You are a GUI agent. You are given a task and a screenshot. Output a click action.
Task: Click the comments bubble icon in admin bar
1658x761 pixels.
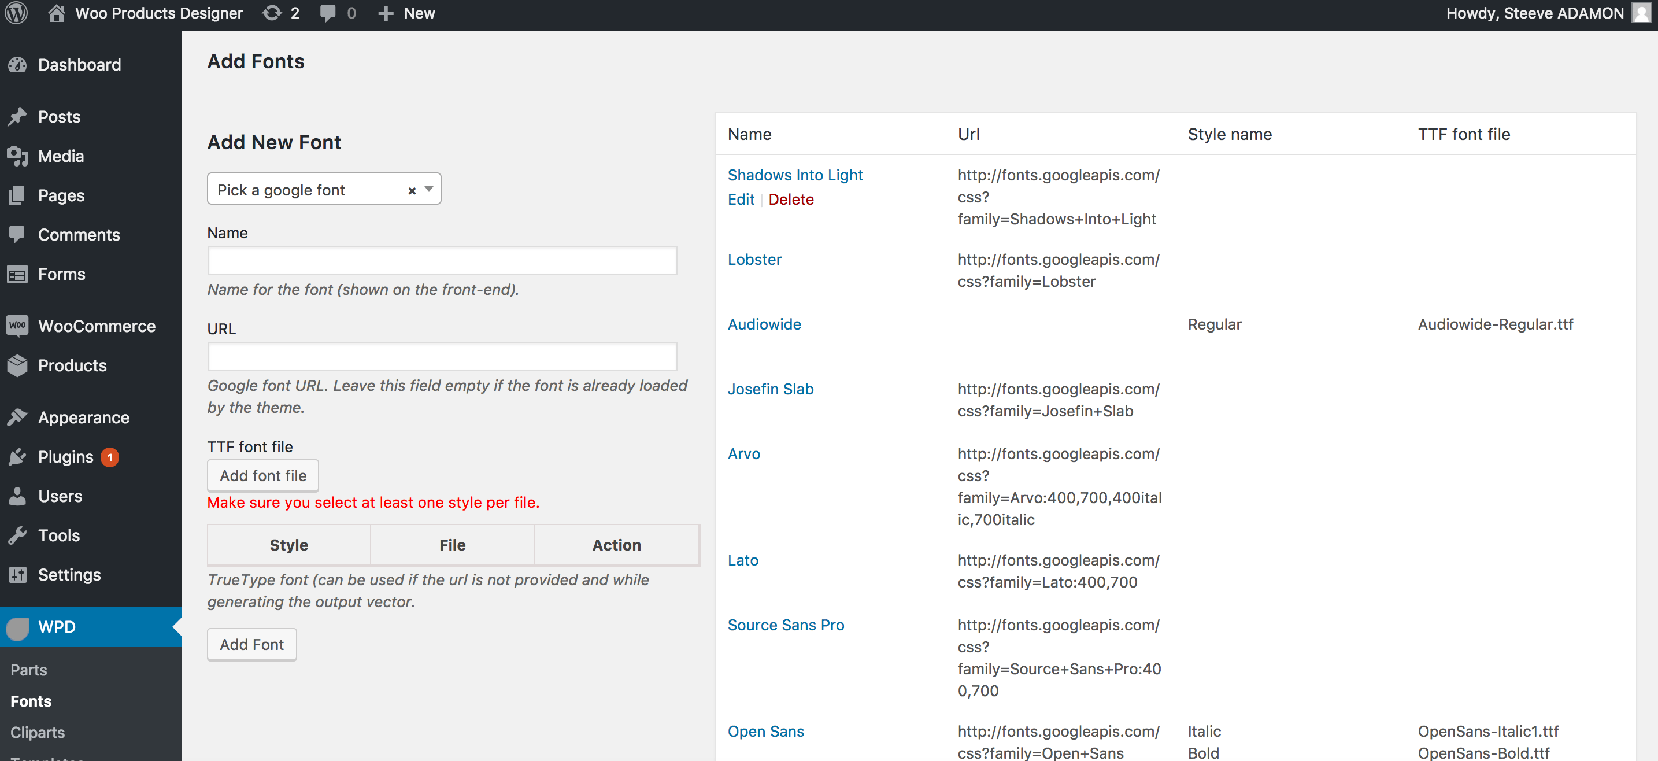[x=328, y=13]
